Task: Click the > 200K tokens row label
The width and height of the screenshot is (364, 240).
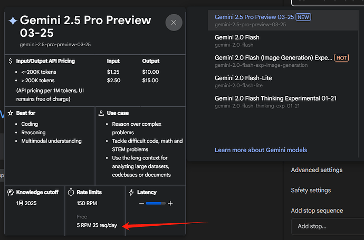Action: coord(38,81)
